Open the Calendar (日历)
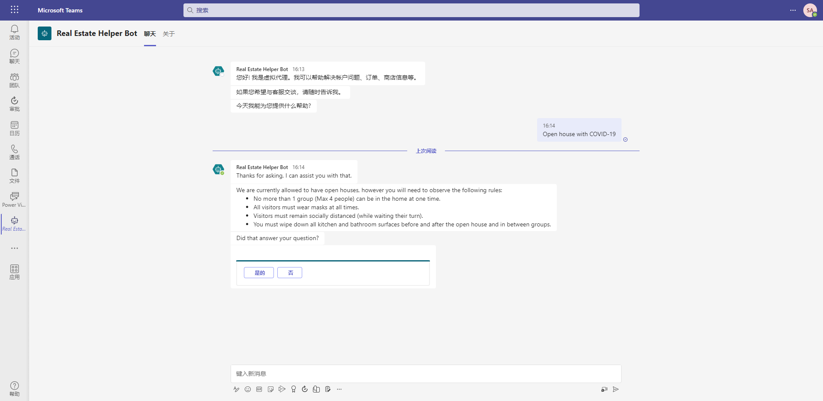Image resolution: width=823 pixels, height=401 pixels. [x=15, y=128]
